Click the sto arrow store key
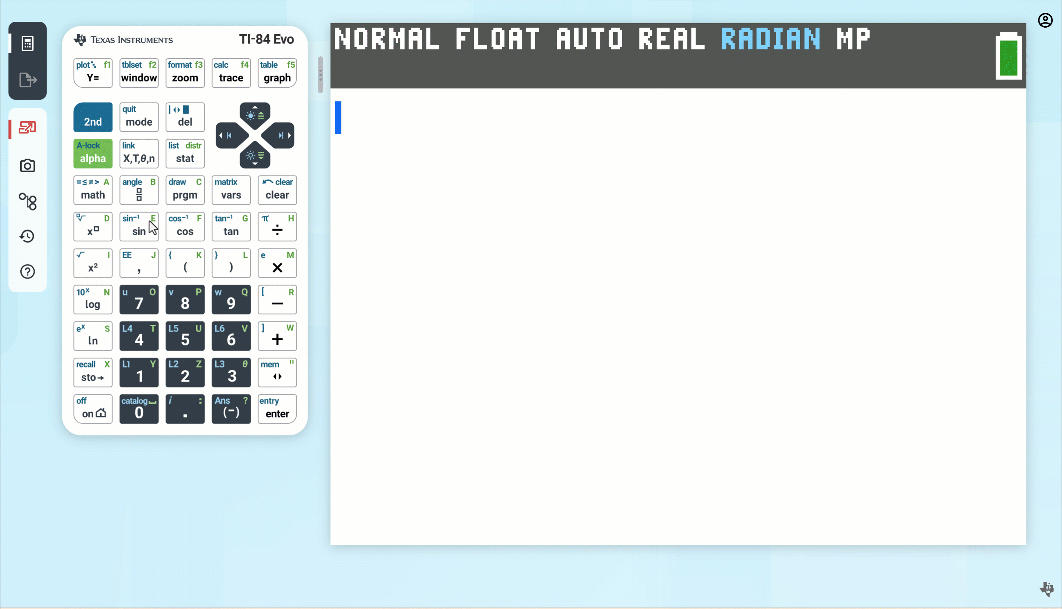The height and width of the screenshot is (609, 1062). [93, 372]
